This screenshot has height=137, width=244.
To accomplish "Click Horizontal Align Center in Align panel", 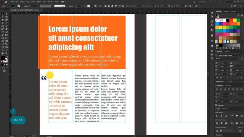I will (x=222, y=116).
